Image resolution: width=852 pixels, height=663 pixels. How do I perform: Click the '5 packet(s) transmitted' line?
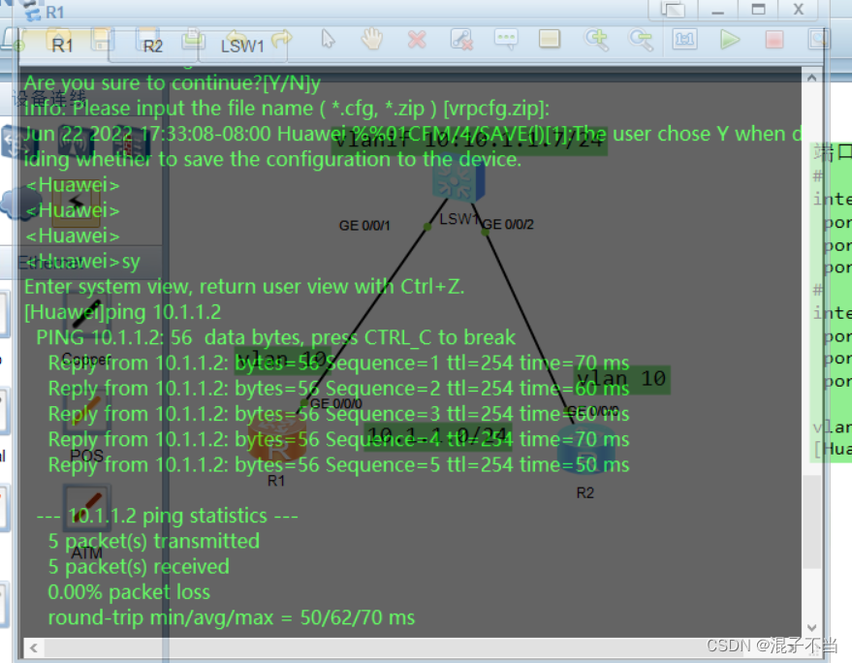tap(154, 541)
